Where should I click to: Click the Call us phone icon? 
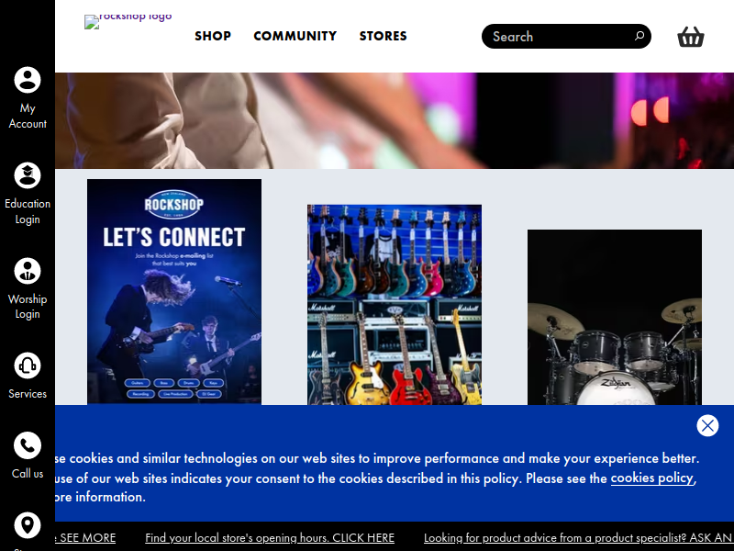[x=28, y=445]
